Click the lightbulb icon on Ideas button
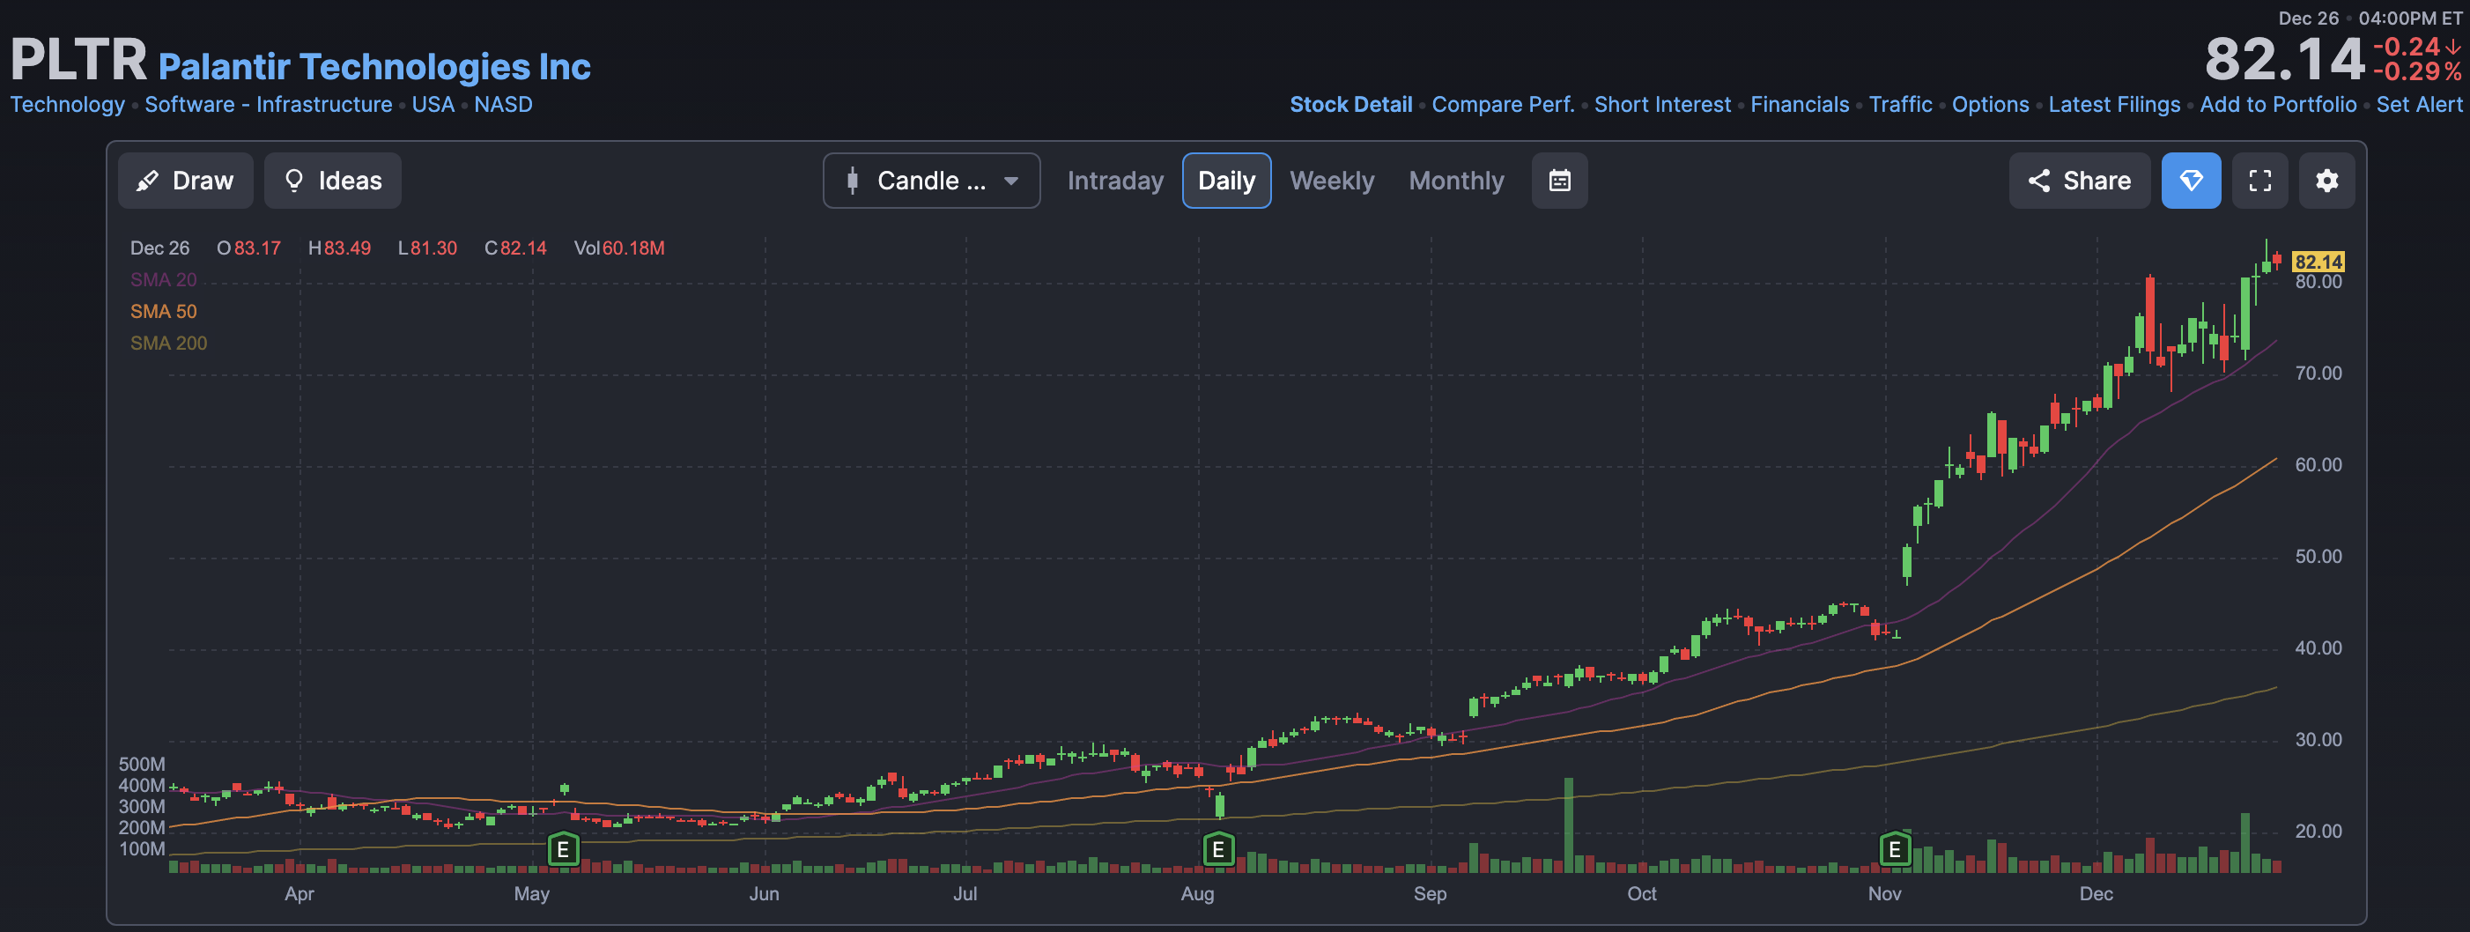The image size is (2470, 932). (x=294, y=181)
